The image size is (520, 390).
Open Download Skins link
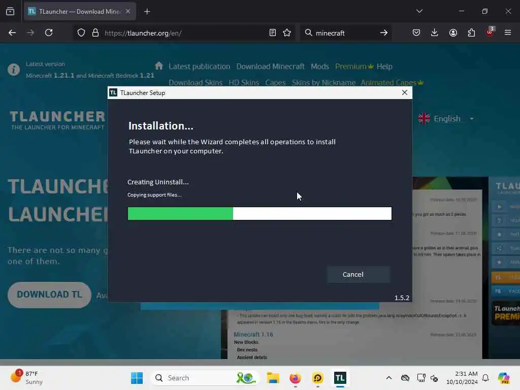(x=196, y=83)
